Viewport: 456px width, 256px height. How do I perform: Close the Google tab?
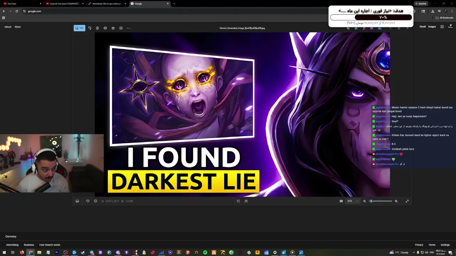coord(168,4)
